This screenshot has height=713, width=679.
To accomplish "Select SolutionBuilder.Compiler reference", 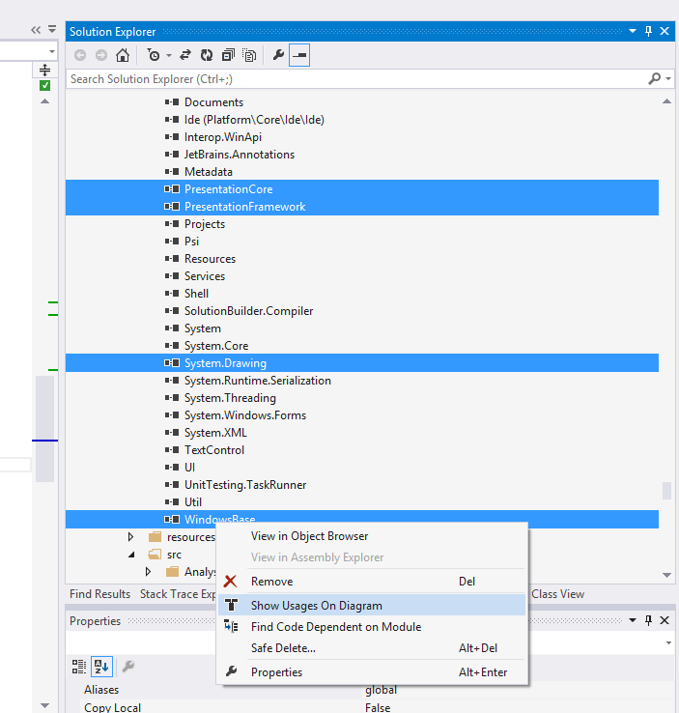I will (248, 311).
